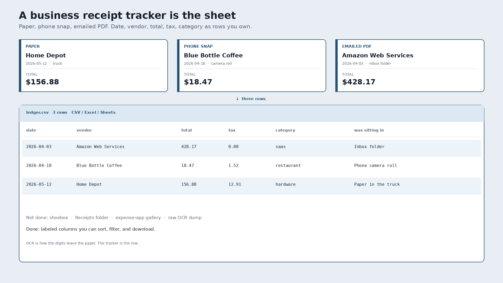Click the 'three rows' arrow label
This screenshot has width=503, height=283.
coord(251,99)
